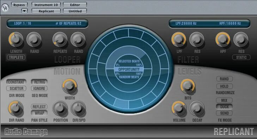
Task: Select SEND FX mode
Action: click(x=224, y=113)
